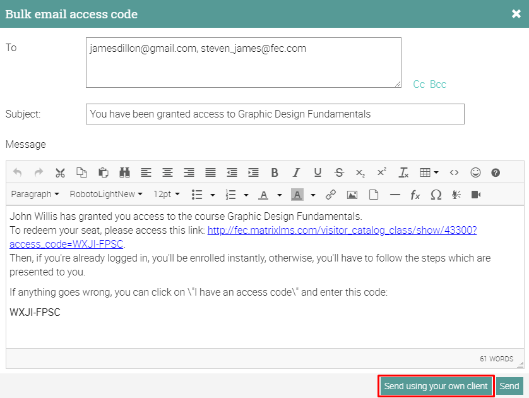Expand numbered list style options arrow
The width and height of the screenshot is (529, 398).
pyautogui.click(x=246, y=195)
